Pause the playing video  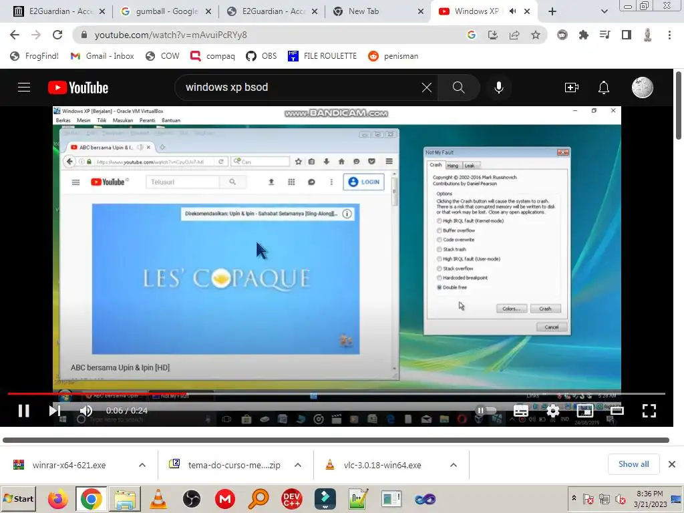[23, 411]
